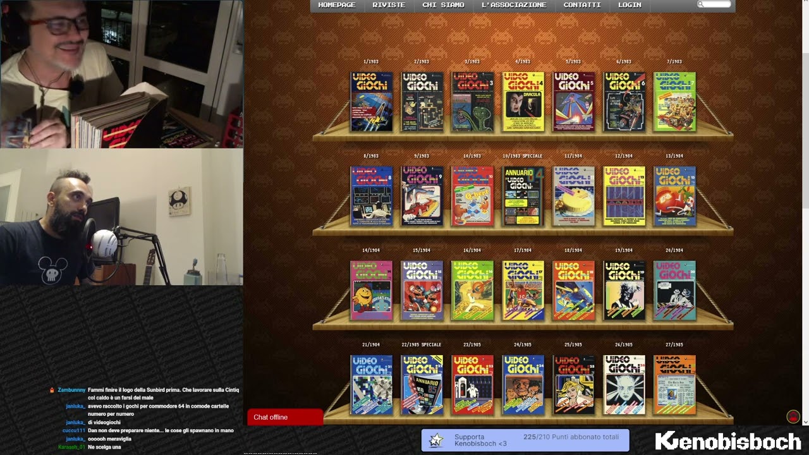Open Video Giochi issue 1/1983 cover
809x455 pixels.
[372, 102]
